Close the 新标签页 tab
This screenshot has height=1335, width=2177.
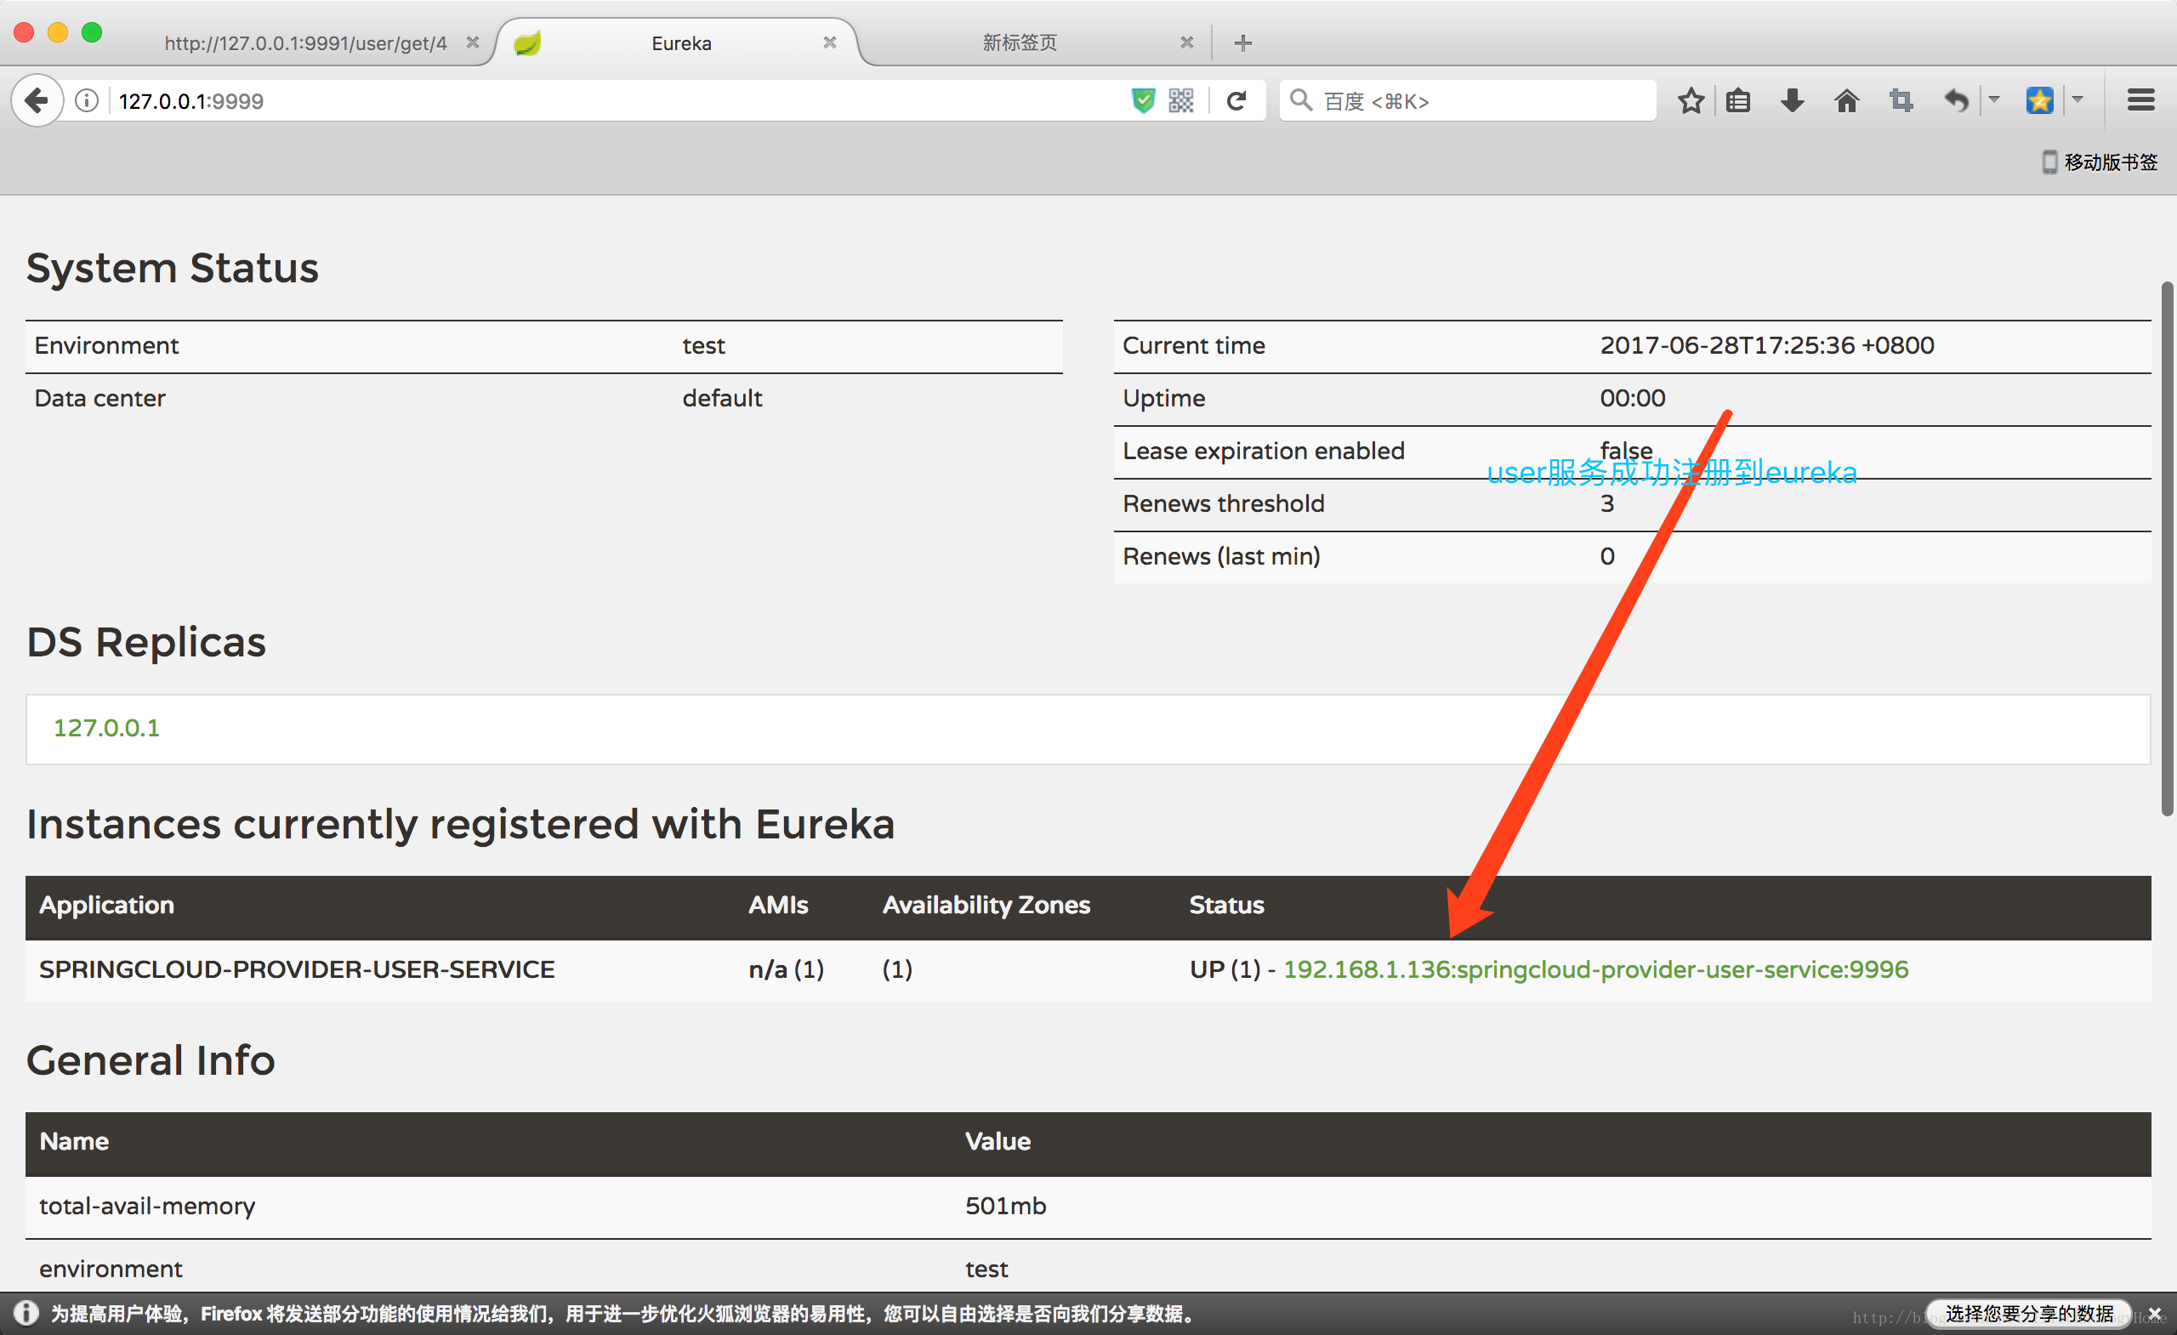tap(1186, 43)
